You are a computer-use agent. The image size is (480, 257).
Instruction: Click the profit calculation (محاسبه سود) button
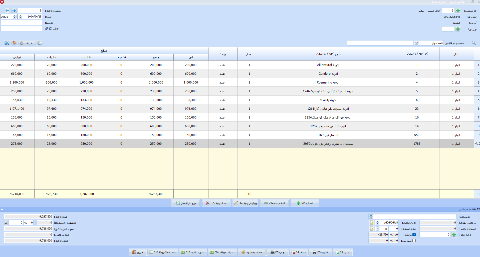(252, 252)
